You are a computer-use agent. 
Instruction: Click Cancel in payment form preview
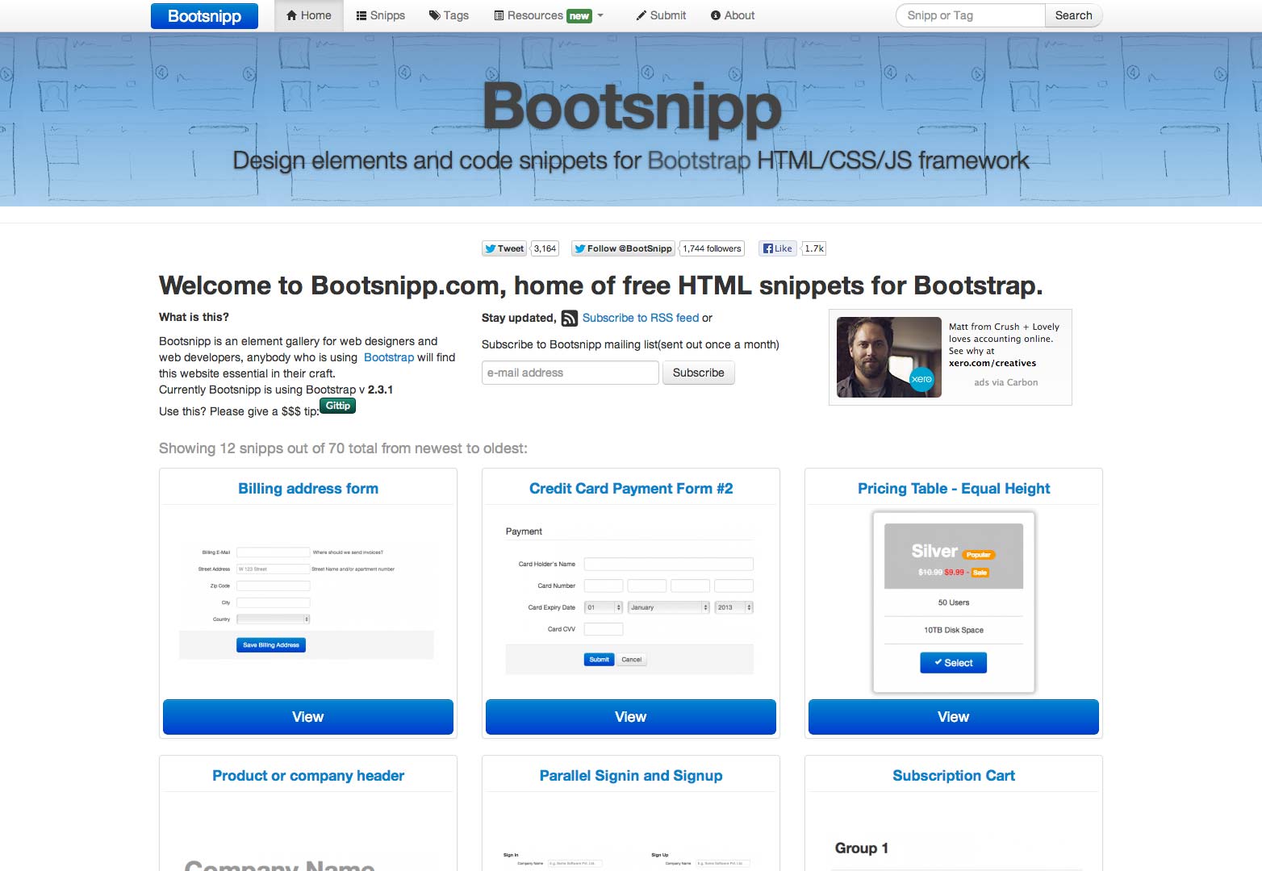pyautogui.click(x=632, y=660)
